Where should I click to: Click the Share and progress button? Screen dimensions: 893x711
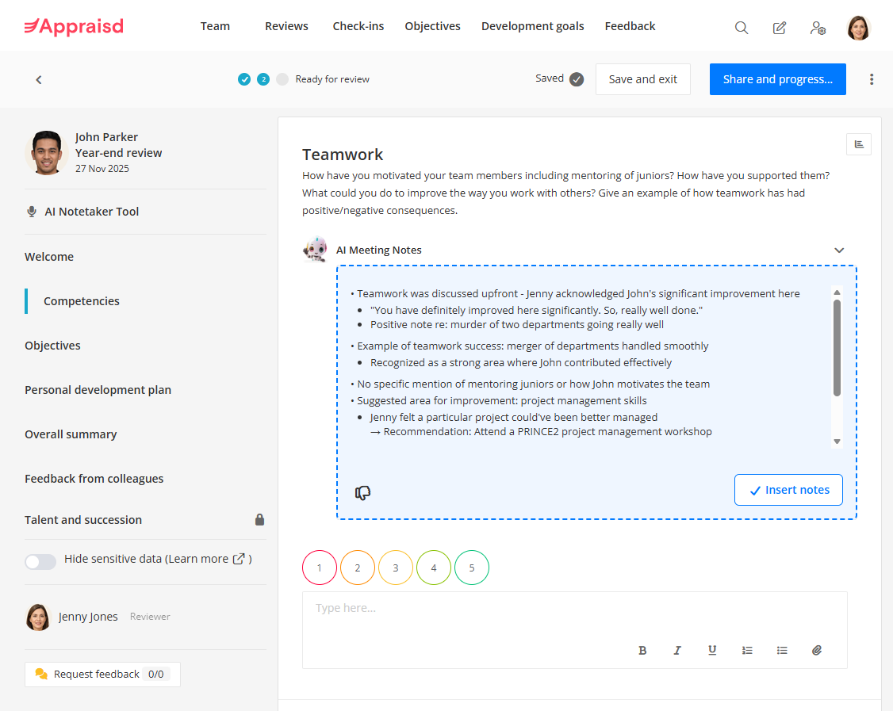coord(777,79)
